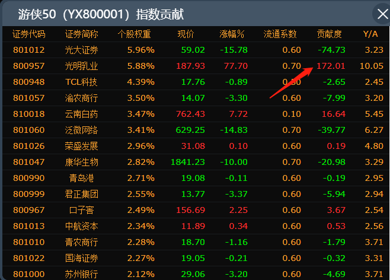This screenshot has width=390, height=280.
Task: Click Y/A value 6.27
Action: click(x=374, y=130)
